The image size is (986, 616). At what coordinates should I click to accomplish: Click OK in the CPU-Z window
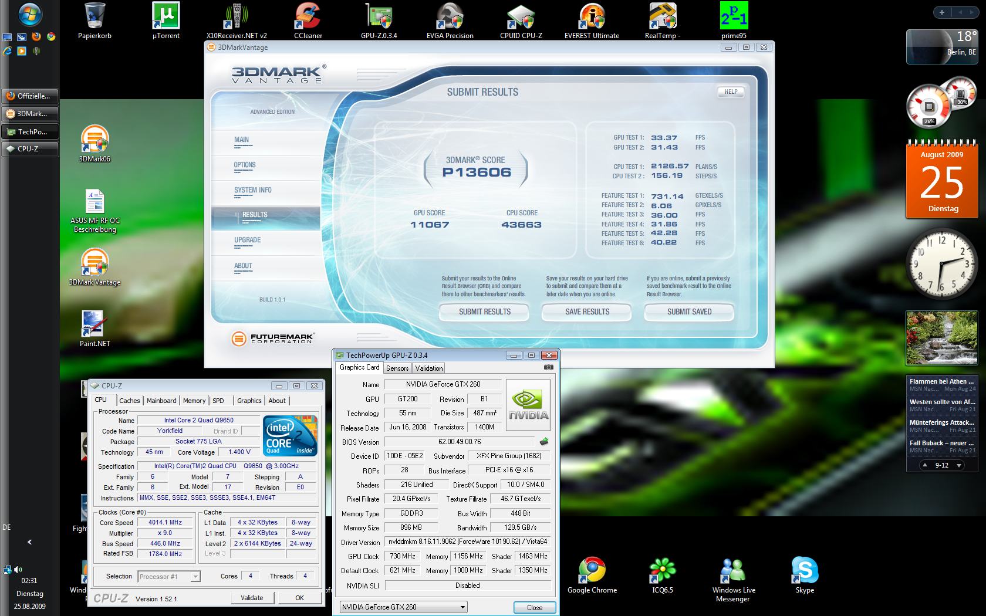pos(299,598)
